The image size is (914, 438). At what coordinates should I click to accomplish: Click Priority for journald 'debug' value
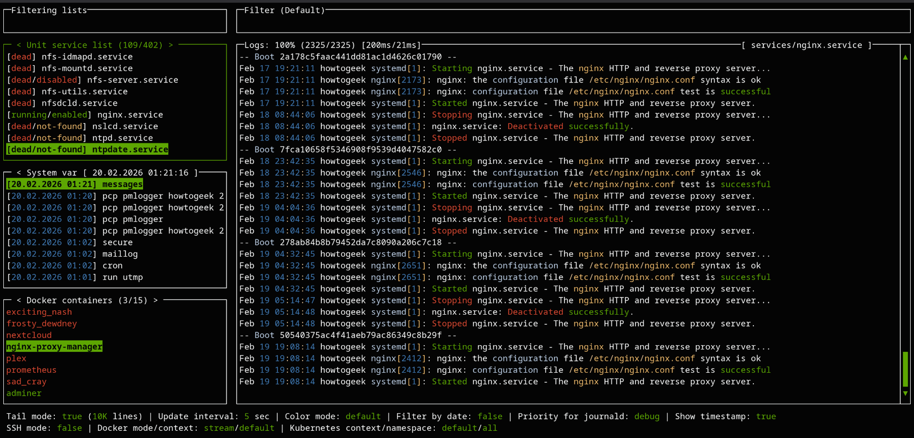[647, 417]
